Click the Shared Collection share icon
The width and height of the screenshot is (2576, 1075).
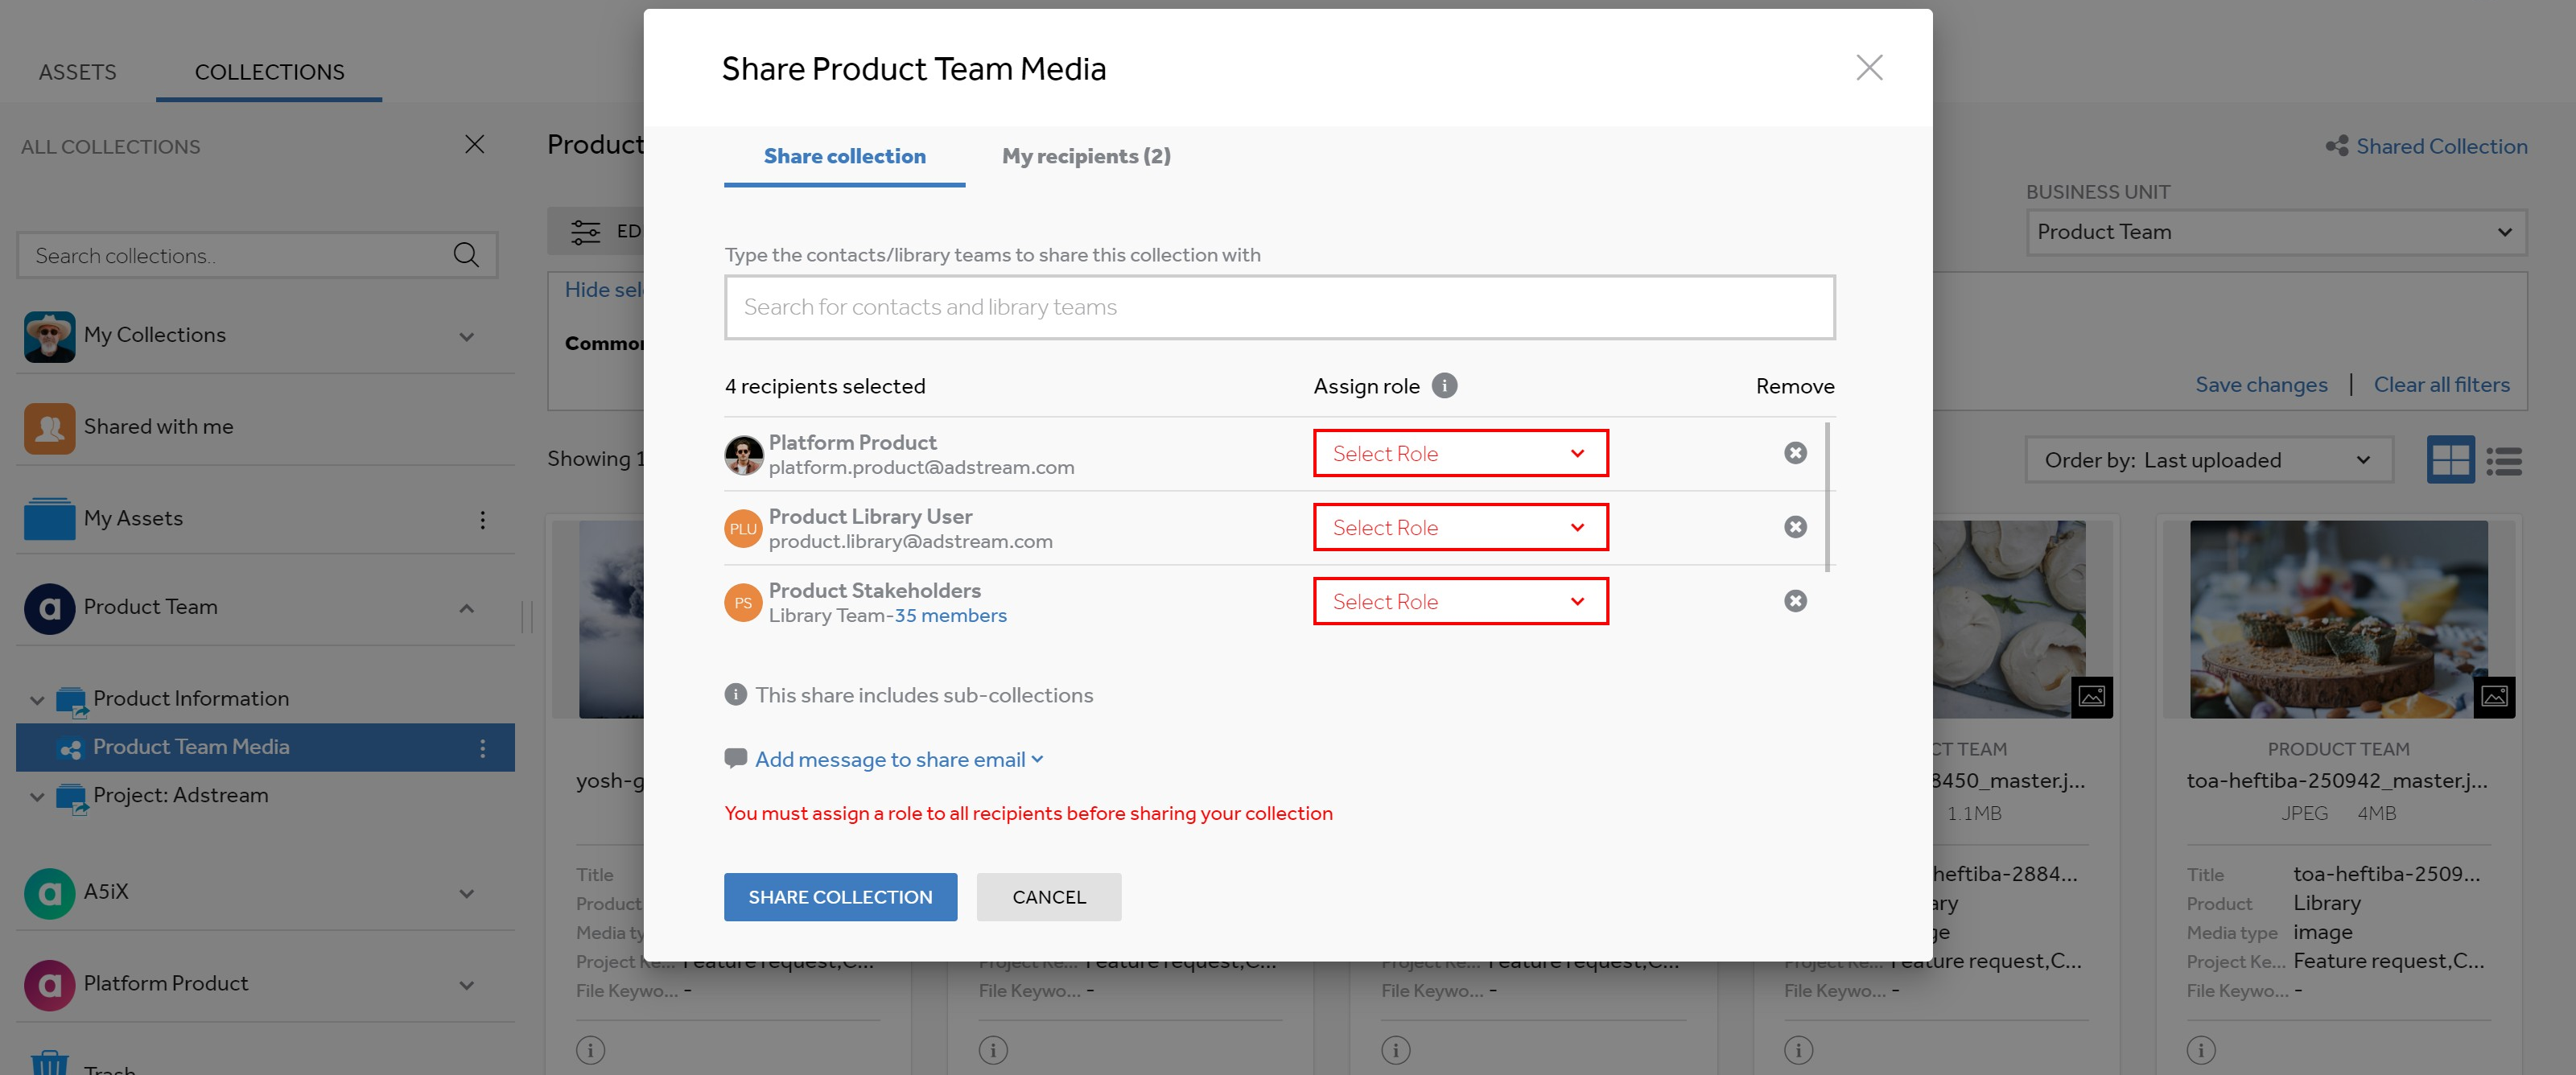point(2336,146)
